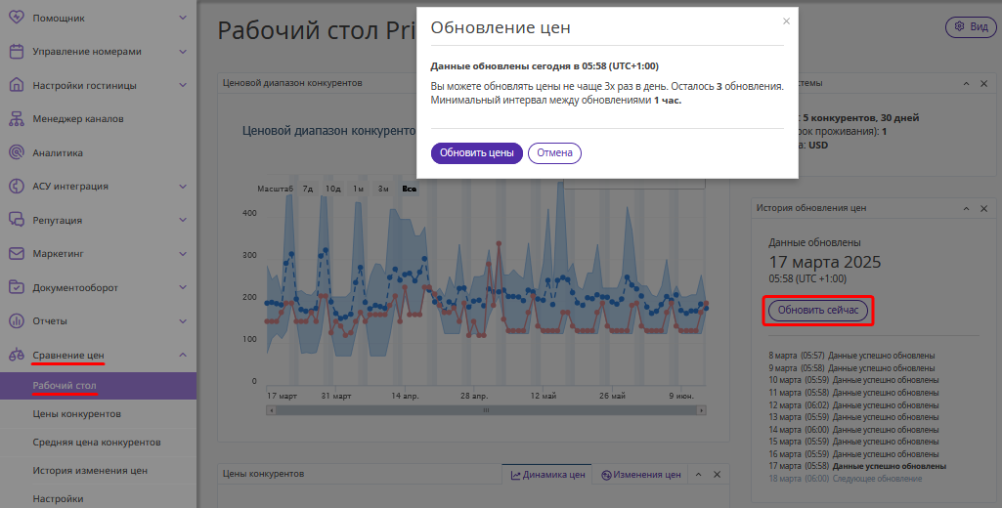This screenshot has height=508, width=1002.
Task: Click the Маркетинг envelope icon
Action: (x=17, y=254)
